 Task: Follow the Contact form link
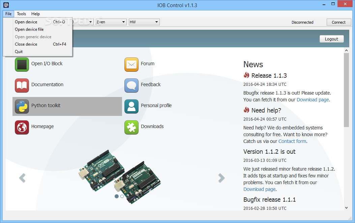pos(292,141)
